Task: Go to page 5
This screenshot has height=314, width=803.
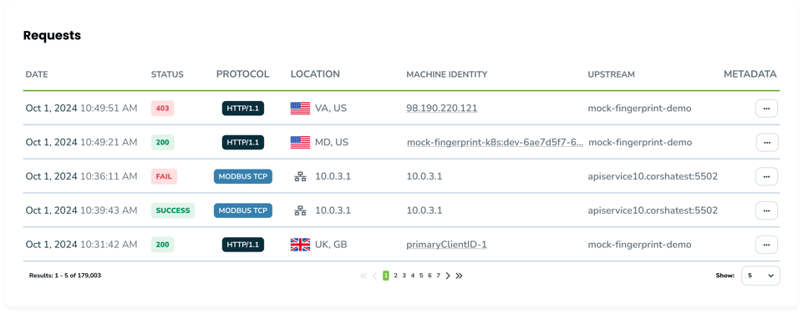Action: pyautogui.click(x=421, y=276)
